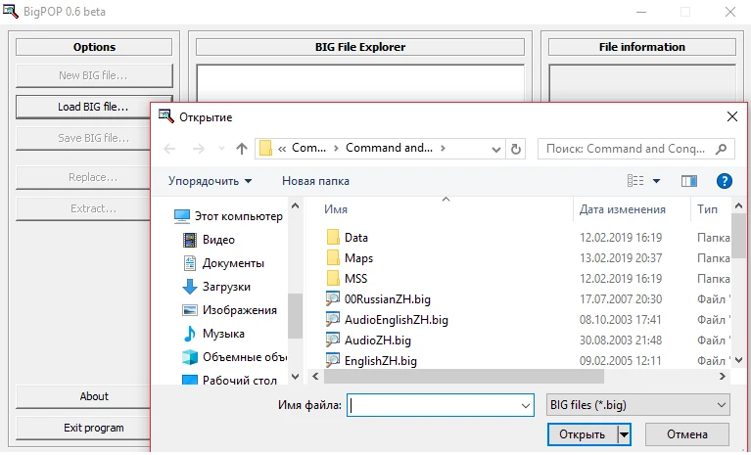Click the Back arrow in the Open dialog
Screen dimensions: 751x455
[169, 149]
